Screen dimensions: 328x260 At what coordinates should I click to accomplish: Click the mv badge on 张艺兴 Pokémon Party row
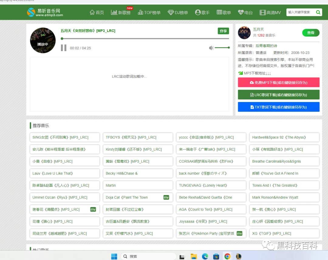tap(239, 234)
